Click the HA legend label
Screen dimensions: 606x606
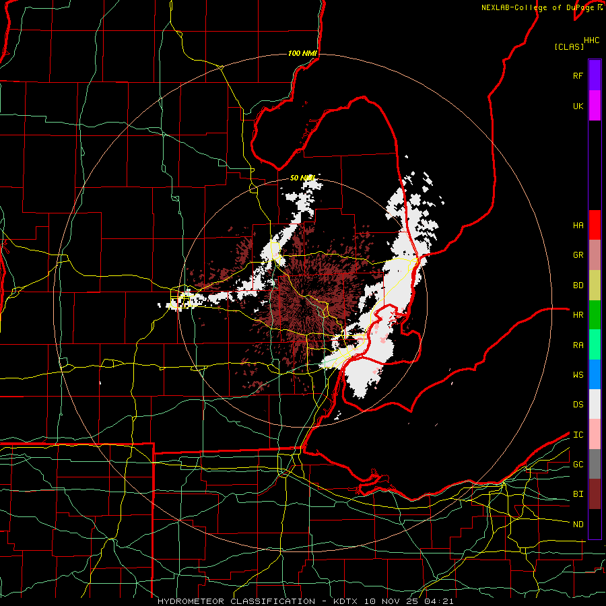click(x=578, y=226)
